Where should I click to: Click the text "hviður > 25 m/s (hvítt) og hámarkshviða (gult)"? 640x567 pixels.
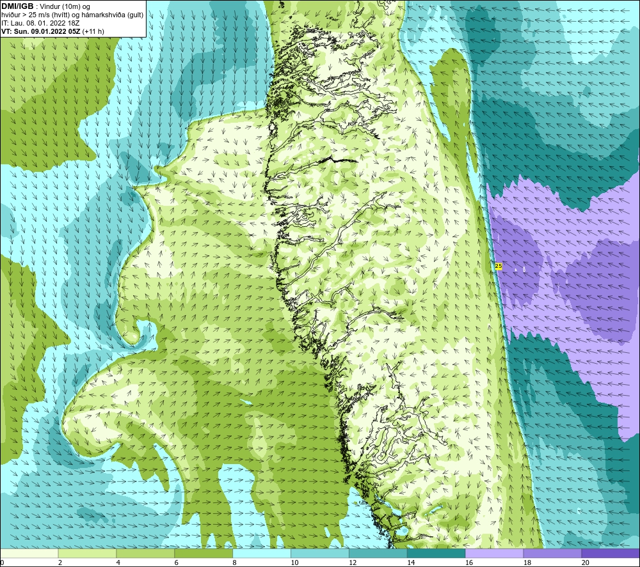click(72, 15)
